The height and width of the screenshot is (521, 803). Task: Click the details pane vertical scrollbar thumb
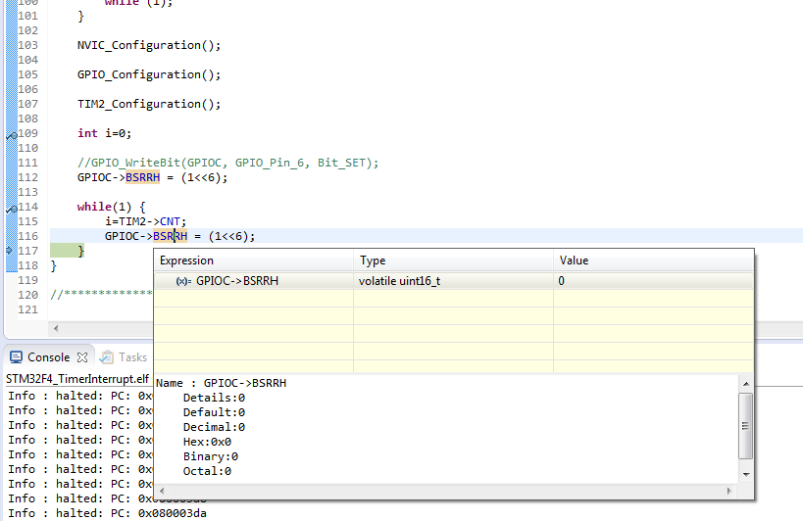pyautogui.click(x=745, y=426)
